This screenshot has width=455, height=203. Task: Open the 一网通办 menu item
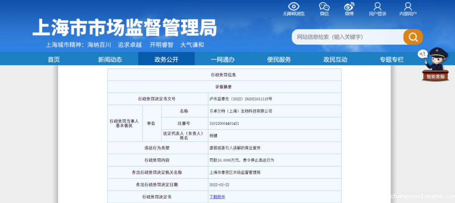point(222,60)
